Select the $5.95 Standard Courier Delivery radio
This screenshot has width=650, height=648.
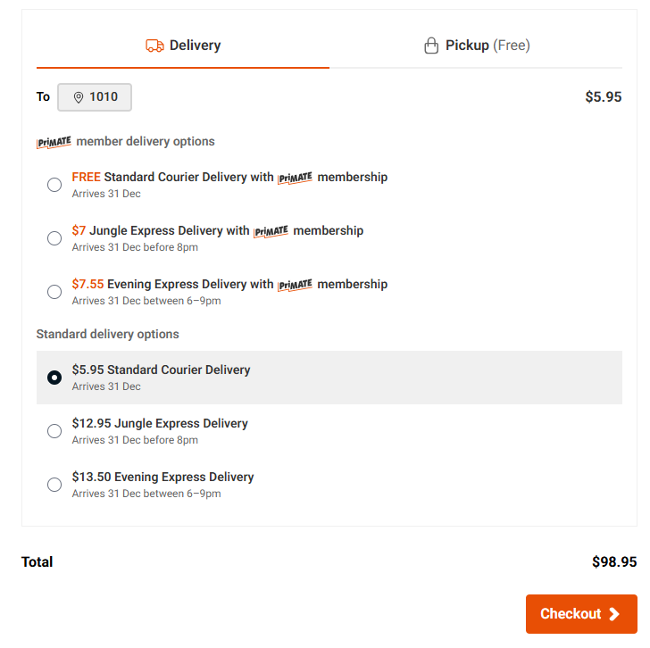click(x=54, y=378)
